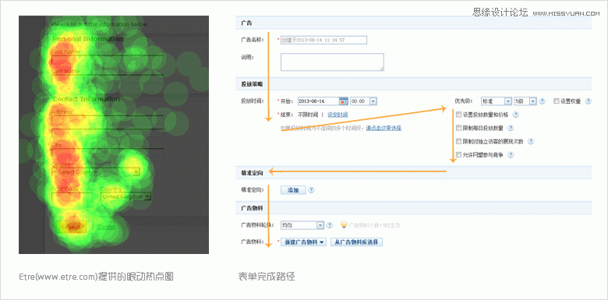608x300 pixels.
Task: Click help icon next to 添加 button
Action: point(311,190)
